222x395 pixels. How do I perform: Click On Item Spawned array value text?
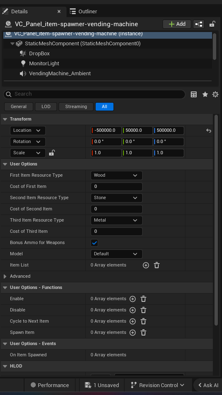point(109,355)
